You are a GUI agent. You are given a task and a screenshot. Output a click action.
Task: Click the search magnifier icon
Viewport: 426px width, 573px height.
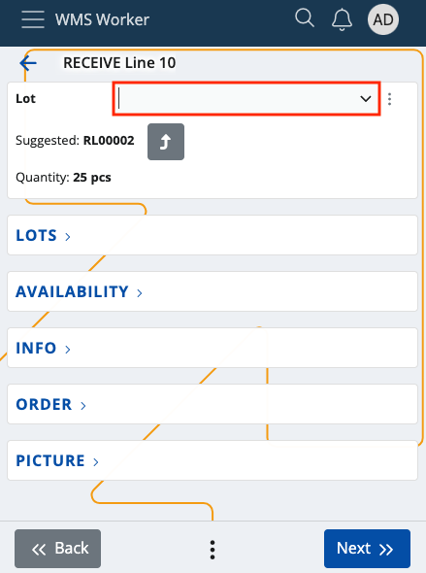click(305, 18)
